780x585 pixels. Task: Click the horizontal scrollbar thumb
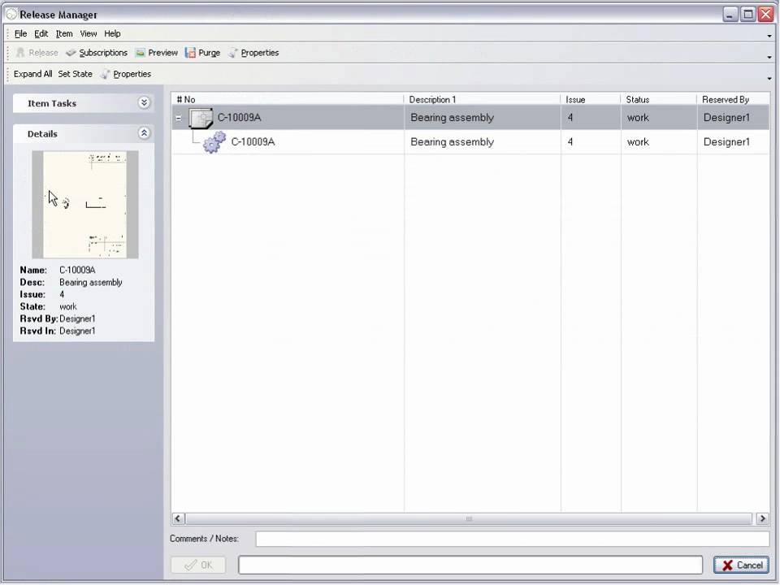(469, 518)
